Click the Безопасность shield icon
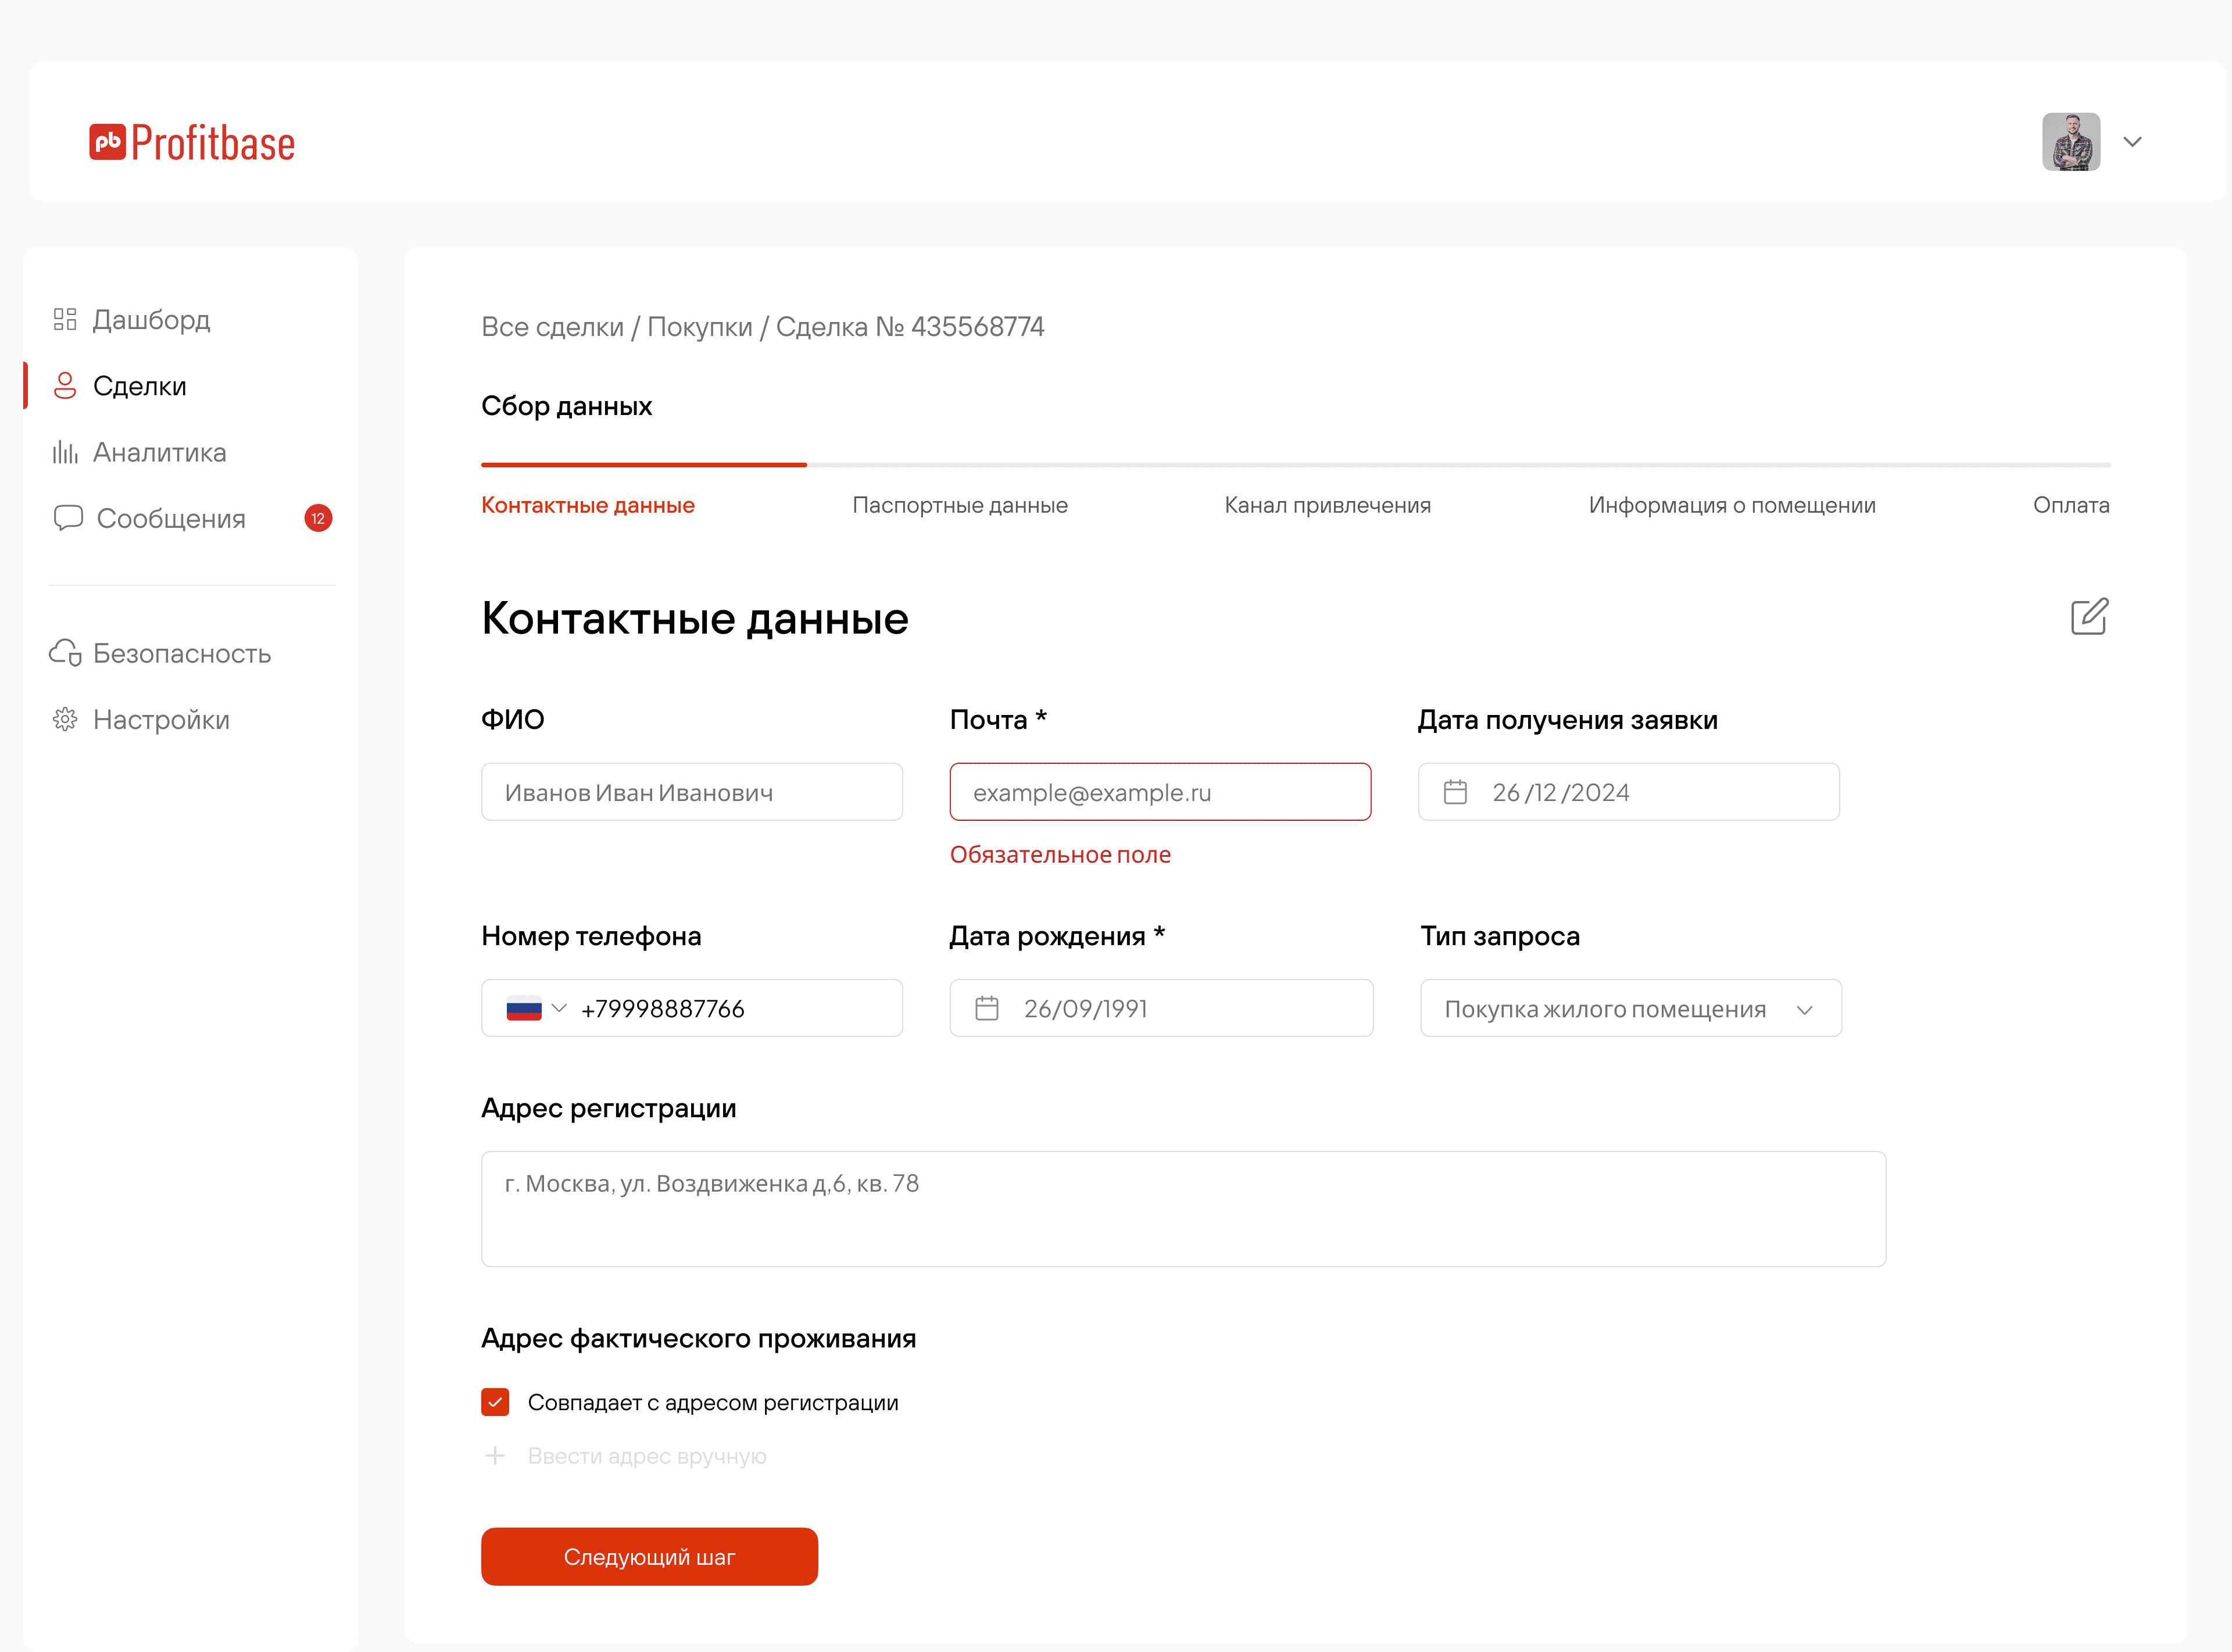 (x=65, y=652)
